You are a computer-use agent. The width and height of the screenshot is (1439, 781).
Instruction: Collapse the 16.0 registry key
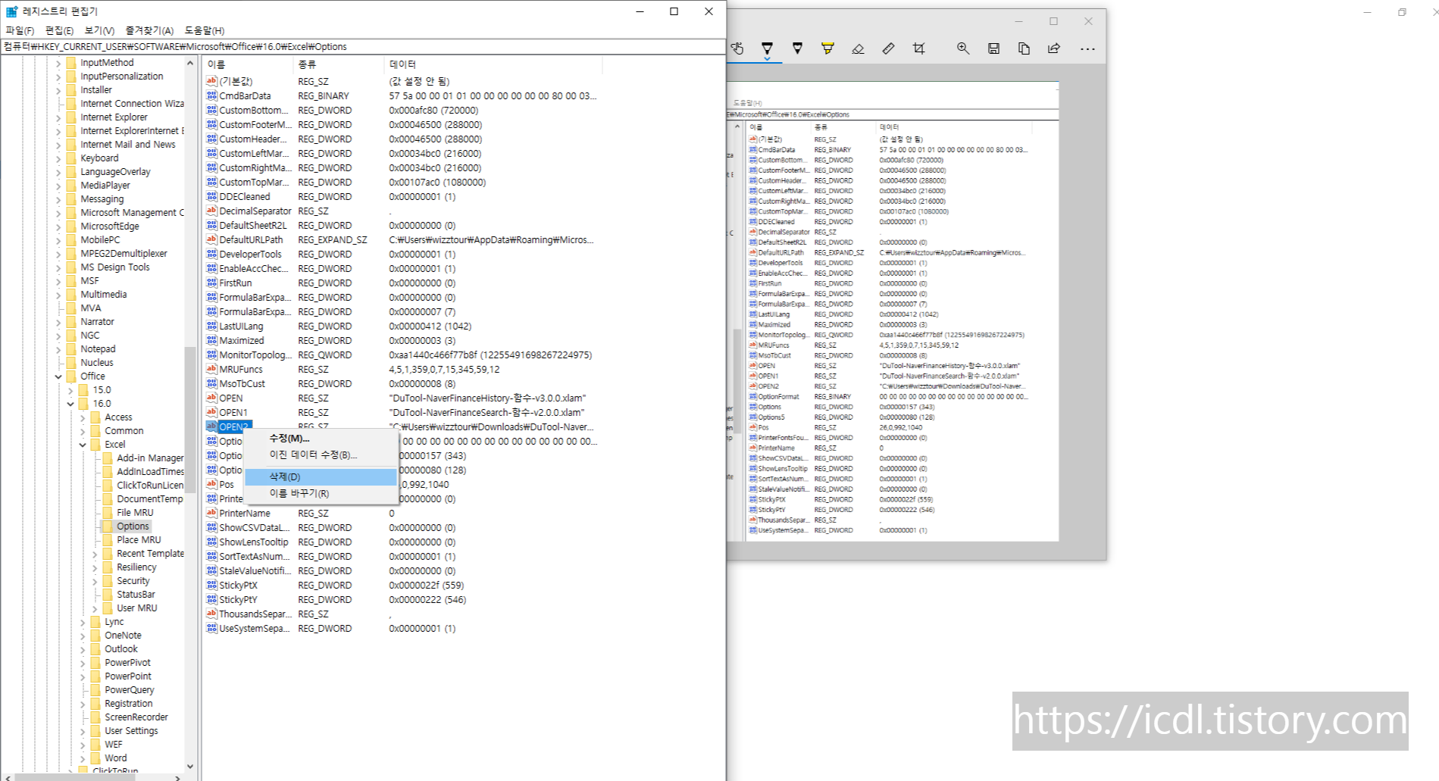click(x=70, y=404)
